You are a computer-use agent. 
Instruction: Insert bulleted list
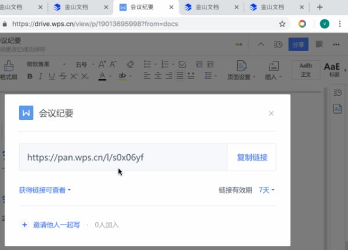pos(147,64)
